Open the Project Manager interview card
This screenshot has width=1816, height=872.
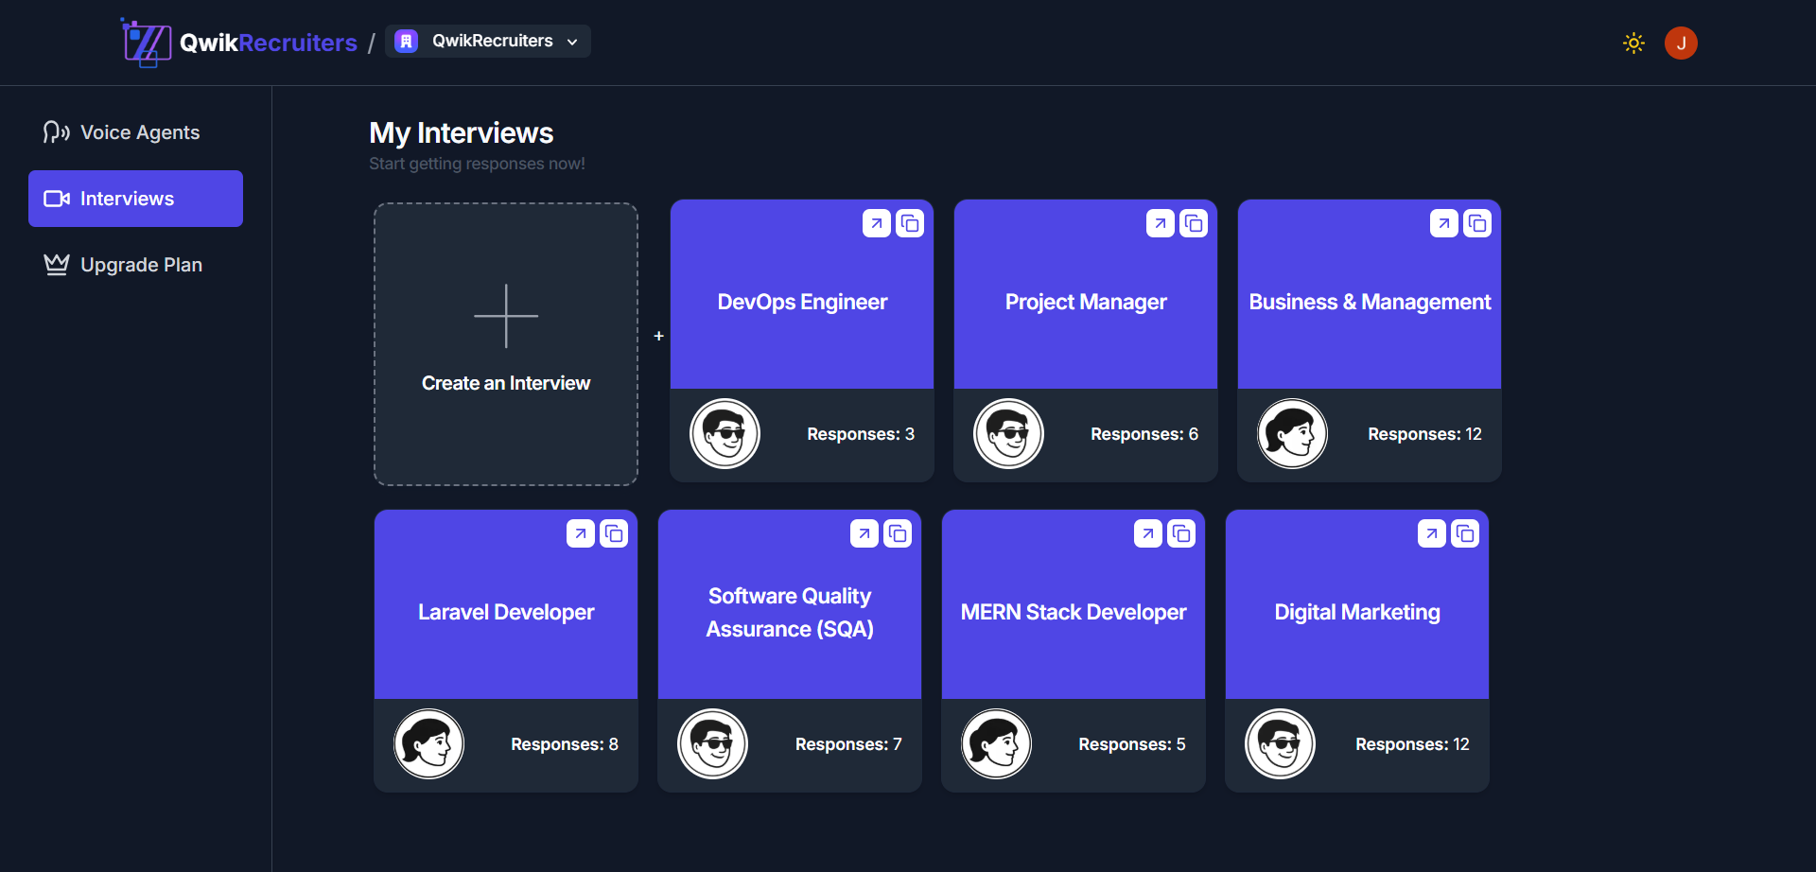click(x=1085, y=303)
